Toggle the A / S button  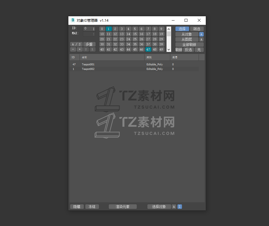[x=76, y=44]
